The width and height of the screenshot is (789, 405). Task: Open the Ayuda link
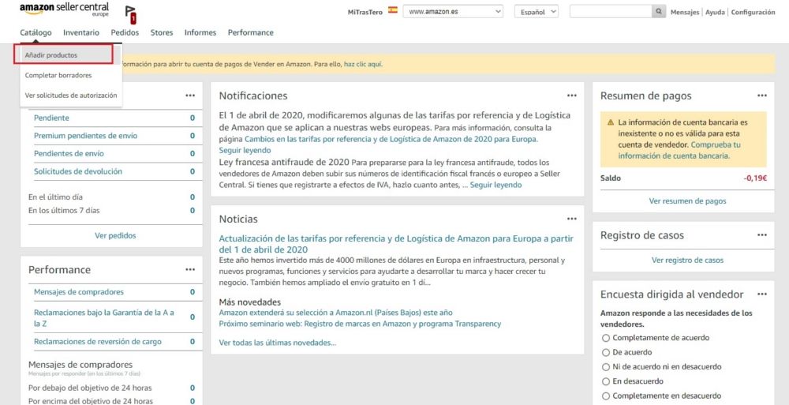pyautogui.click(x=715, y=12)
